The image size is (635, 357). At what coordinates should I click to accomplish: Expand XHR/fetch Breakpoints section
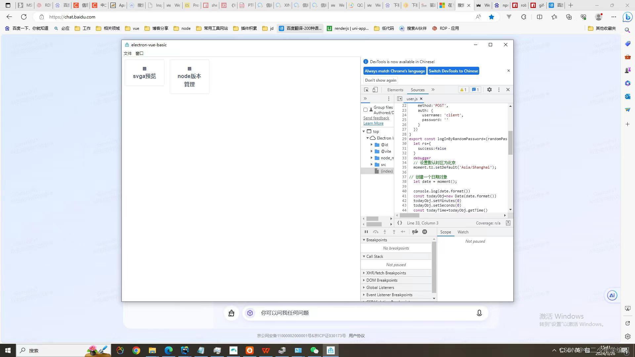click(386, 273)
